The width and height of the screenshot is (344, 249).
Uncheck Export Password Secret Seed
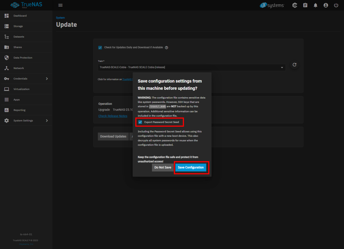pos(140,122)
